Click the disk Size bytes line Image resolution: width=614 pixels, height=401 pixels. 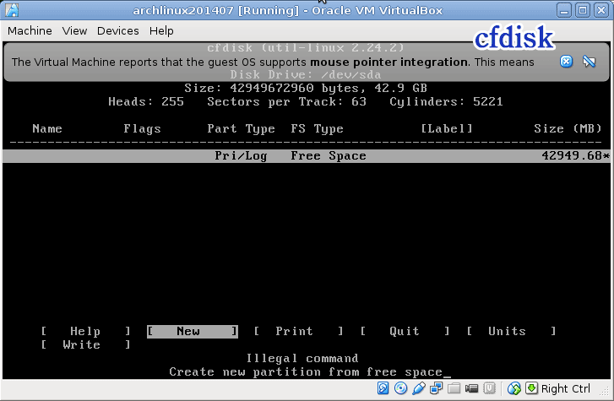[306, 88]
